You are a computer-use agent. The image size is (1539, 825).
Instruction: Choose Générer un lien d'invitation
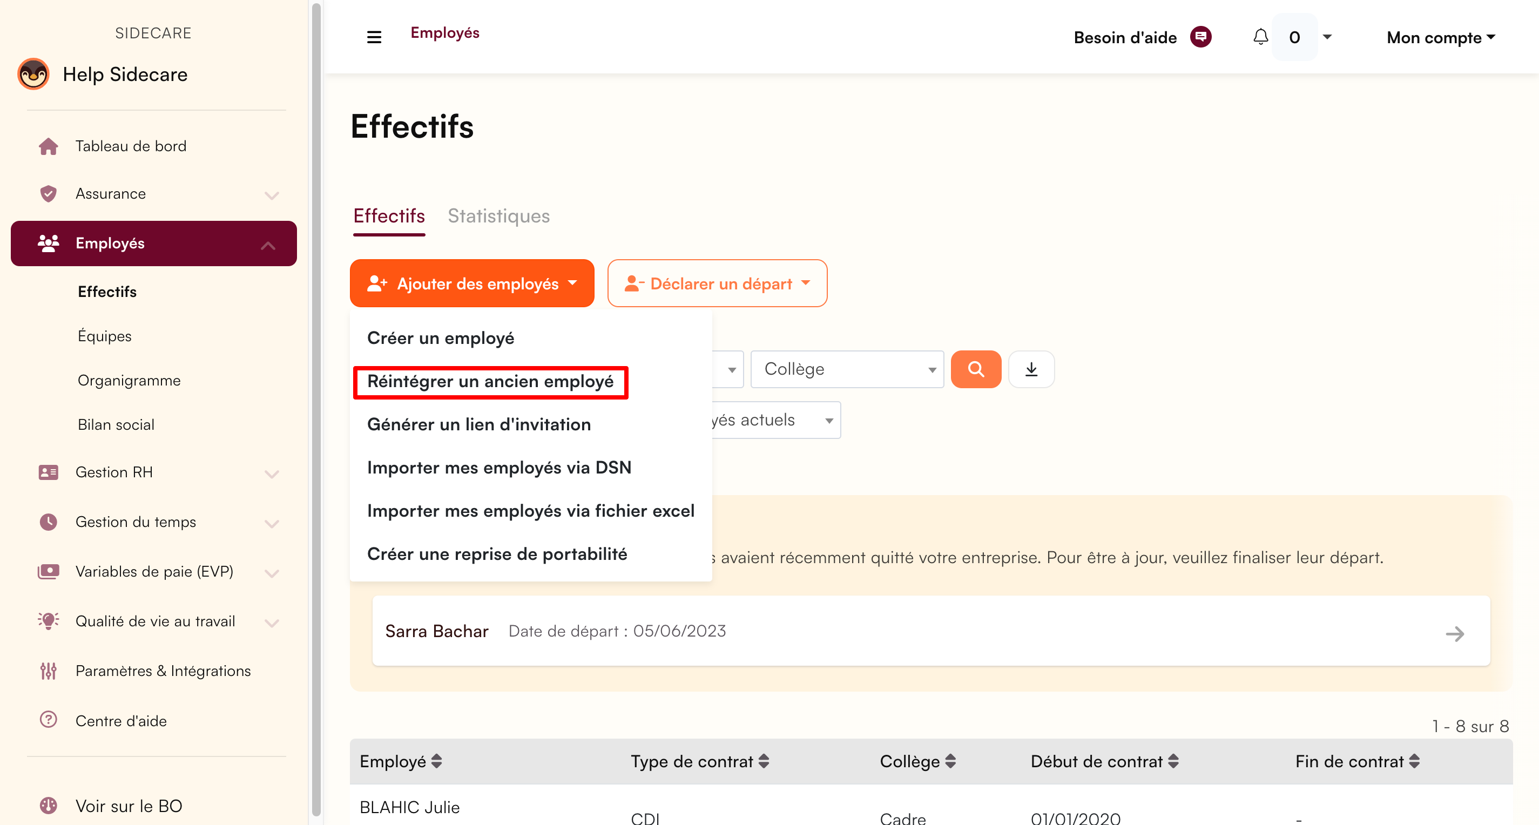click(479, 424)
